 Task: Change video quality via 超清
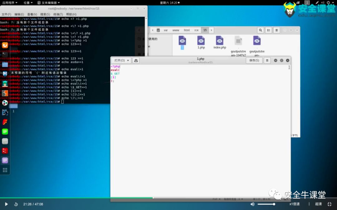318,204
